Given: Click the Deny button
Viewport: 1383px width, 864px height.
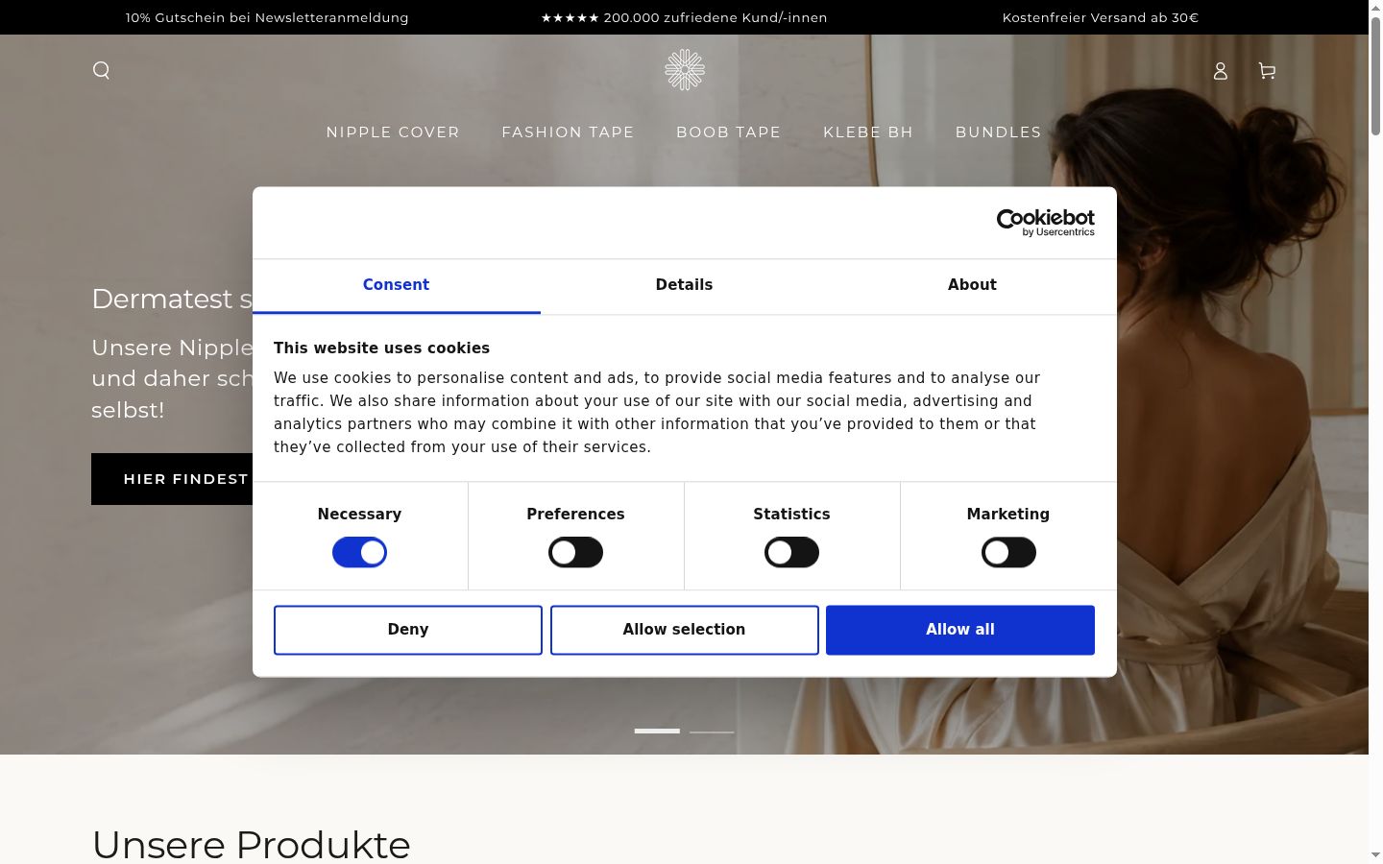Looking at the screenshot, I should click(x=408, y=630).
